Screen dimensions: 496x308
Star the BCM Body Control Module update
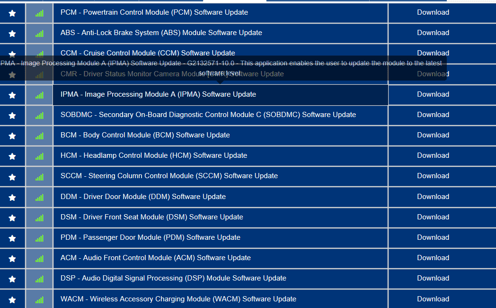tap(12, 136)
